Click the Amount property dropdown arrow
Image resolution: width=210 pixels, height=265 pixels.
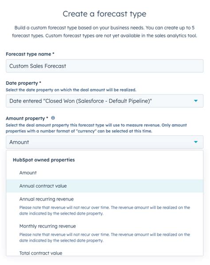pyautogui.click(x=196, y=142)
